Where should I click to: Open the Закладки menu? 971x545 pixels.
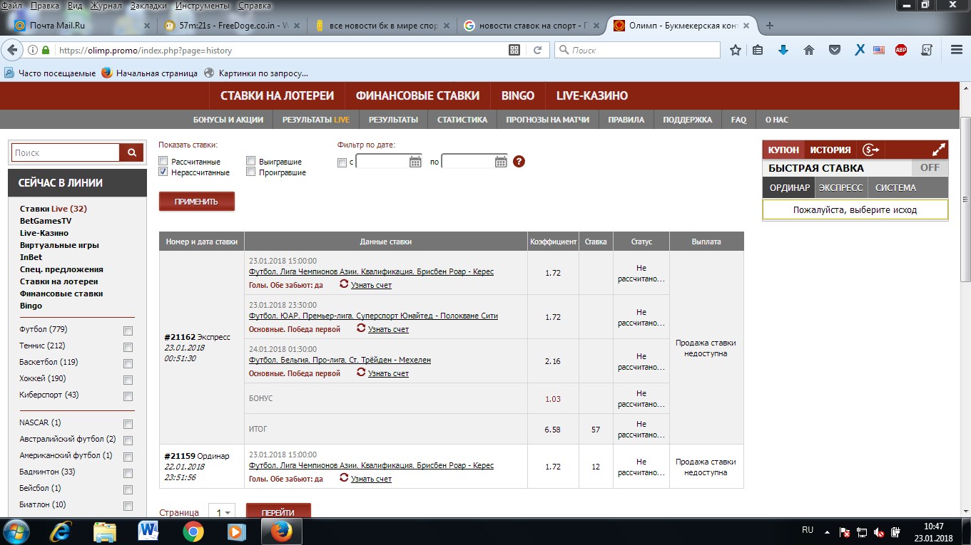pyautogui.click(x=148, y=6)
